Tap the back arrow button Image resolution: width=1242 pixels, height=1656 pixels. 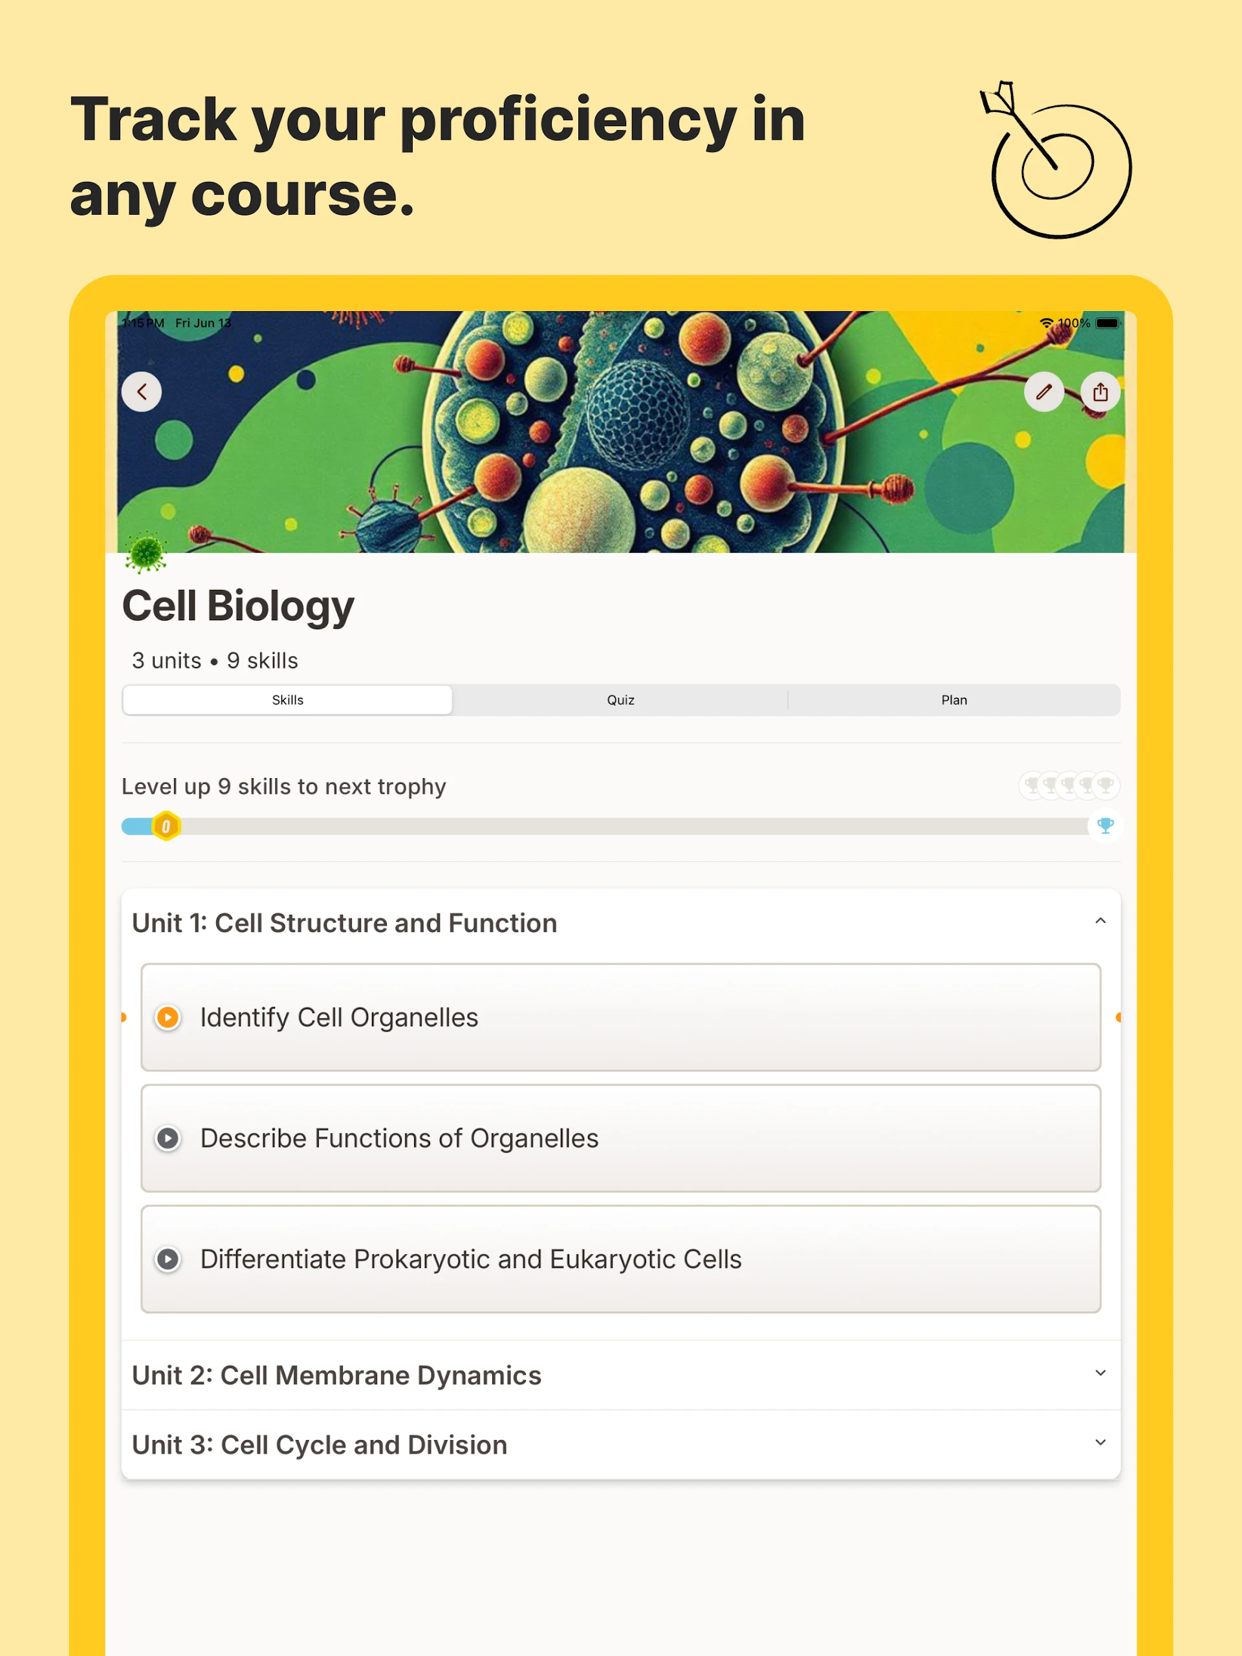[142, 391]
